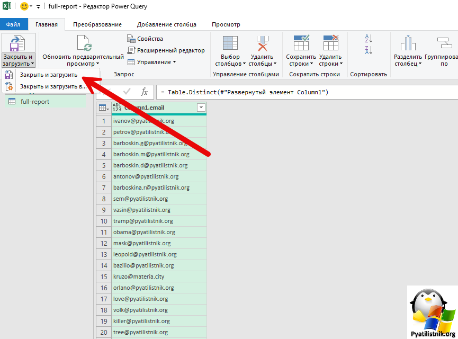Click the Группировать по icon
Image resolution: width=458 pixels, height=339 pixels.
[x=445, y=43]
